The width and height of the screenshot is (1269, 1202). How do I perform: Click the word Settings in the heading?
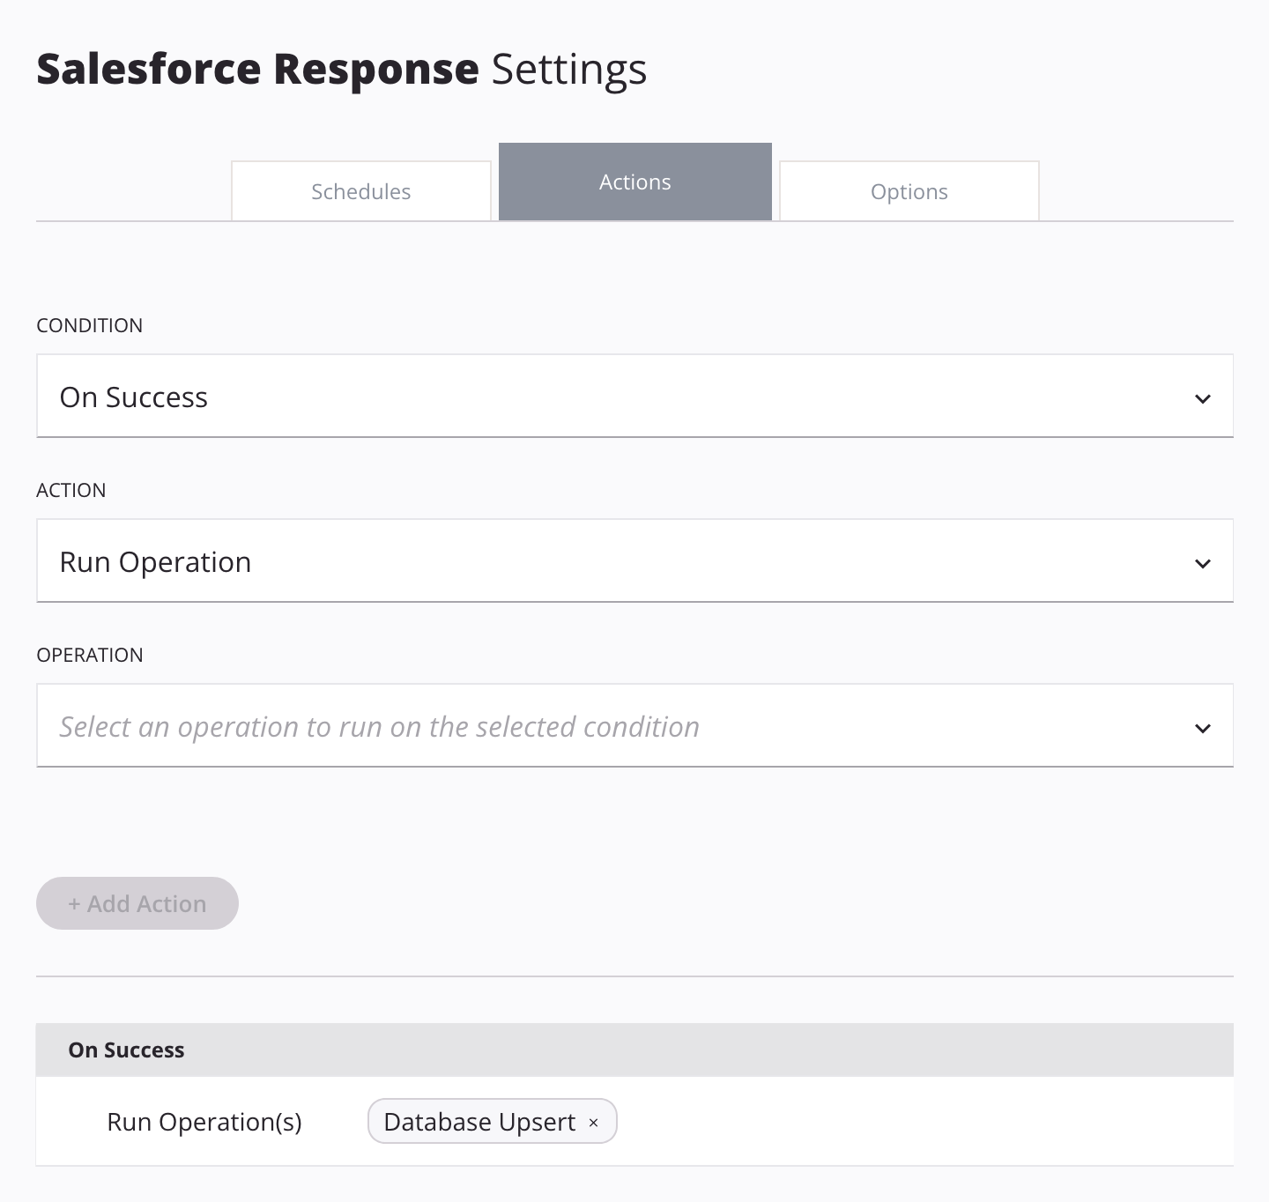568,69
